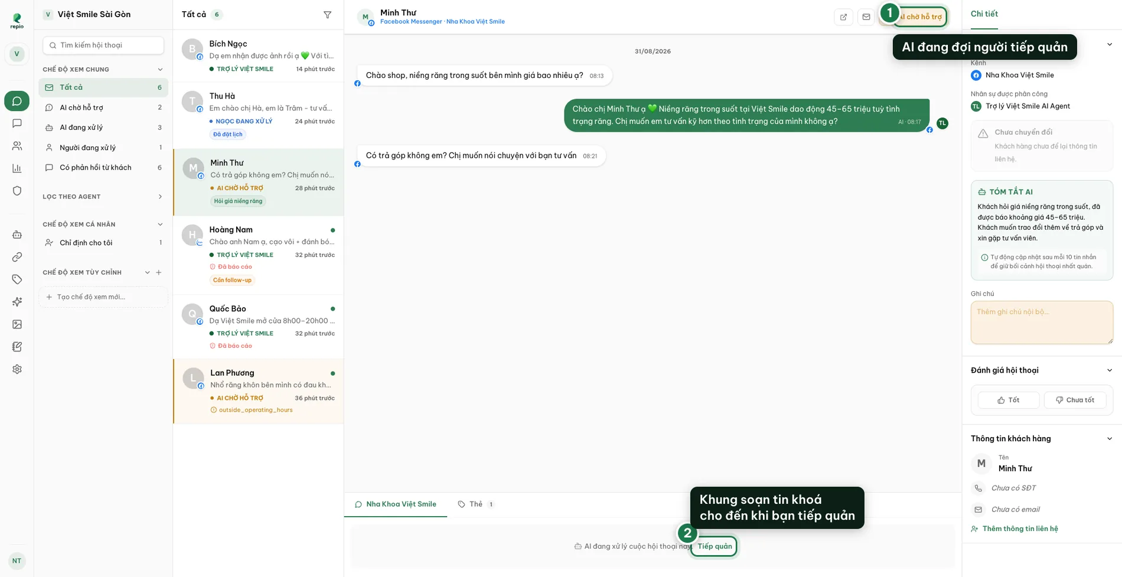
Task: Collapse the Đánh giá hội thoại section
Action: pyautogui.click(x=1109, y=370)
